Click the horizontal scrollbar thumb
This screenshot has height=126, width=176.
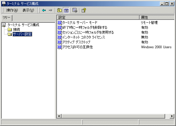click(113, 116)
